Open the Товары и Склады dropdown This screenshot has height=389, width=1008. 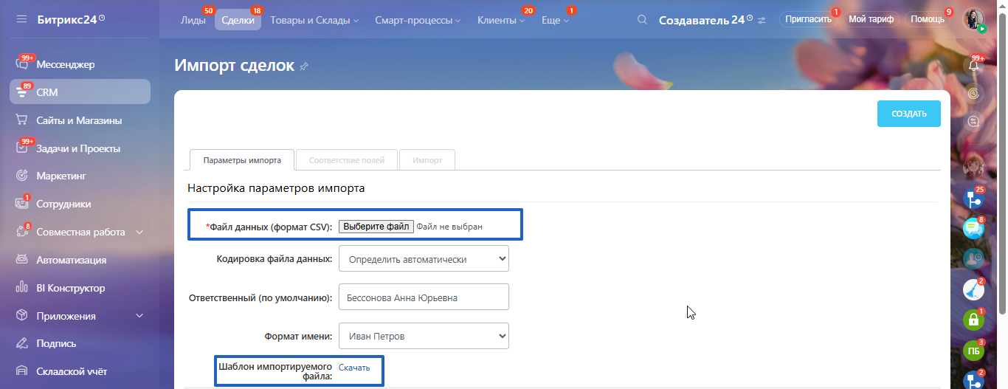coord(314,21)
